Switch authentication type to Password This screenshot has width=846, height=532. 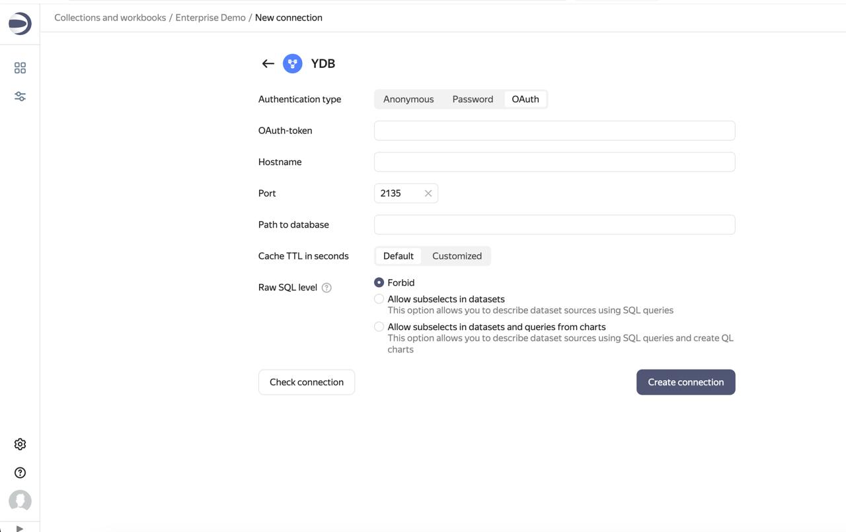point(473,98)
